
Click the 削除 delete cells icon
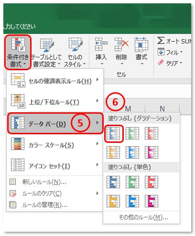pos(121,44)
